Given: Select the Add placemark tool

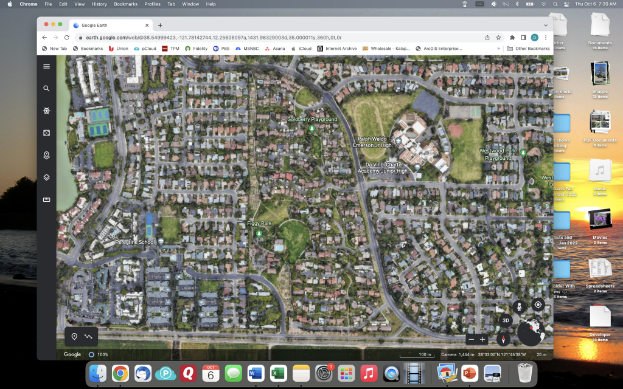Looking at the screenshot, I should [74, 336].
